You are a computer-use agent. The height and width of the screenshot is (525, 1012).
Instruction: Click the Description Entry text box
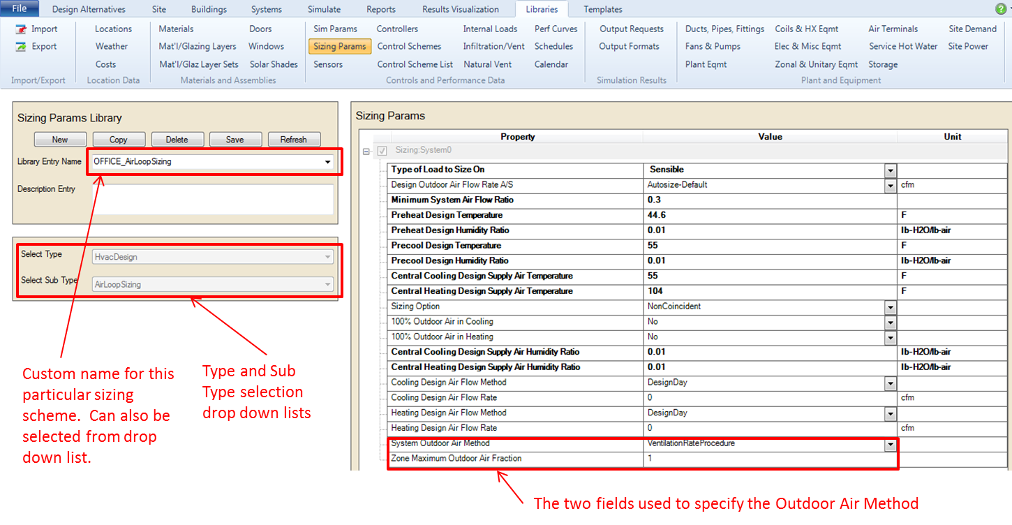pos(213,199)
